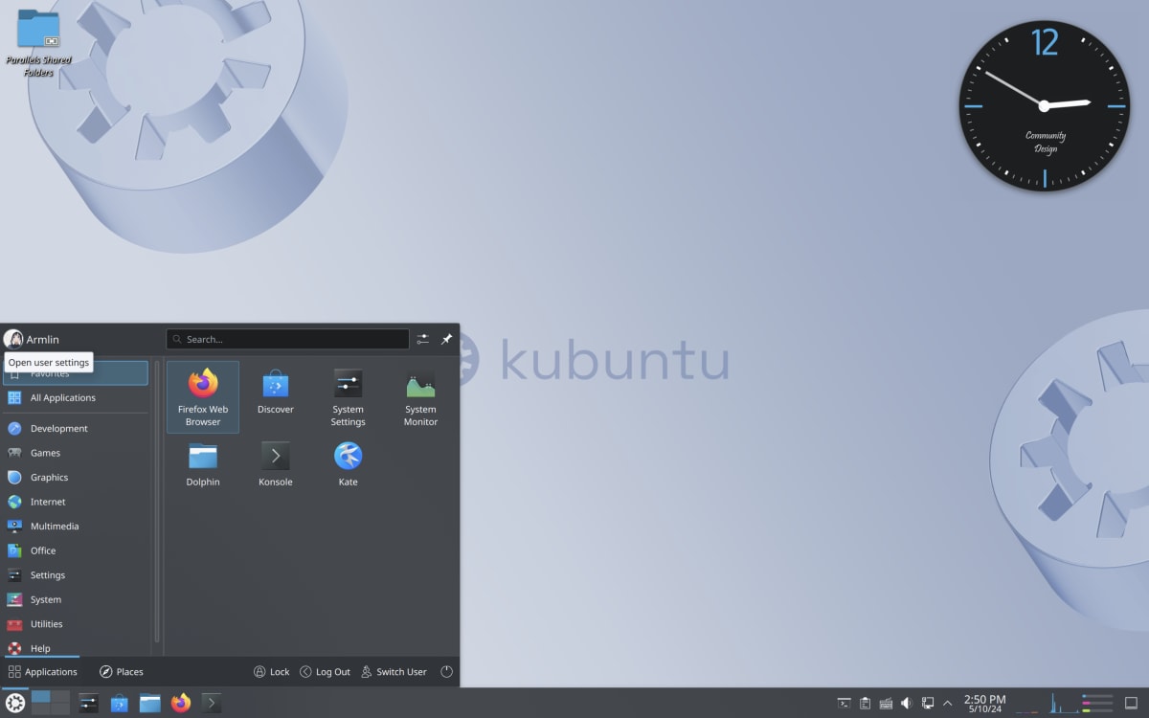This screenshot has width=1149, height=718.
Task: Launch System Monitor from the menu
Action: pyautogui.click(x=420, y=396)
